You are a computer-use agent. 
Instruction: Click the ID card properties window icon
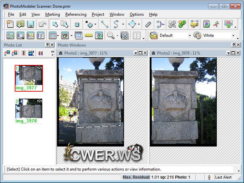[79, 35]
